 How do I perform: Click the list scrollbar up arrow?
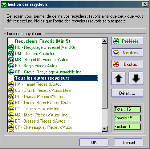[104, 41]
